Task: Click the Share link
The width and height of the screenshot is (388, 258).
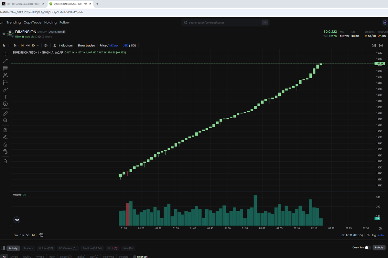Action: 47,37
